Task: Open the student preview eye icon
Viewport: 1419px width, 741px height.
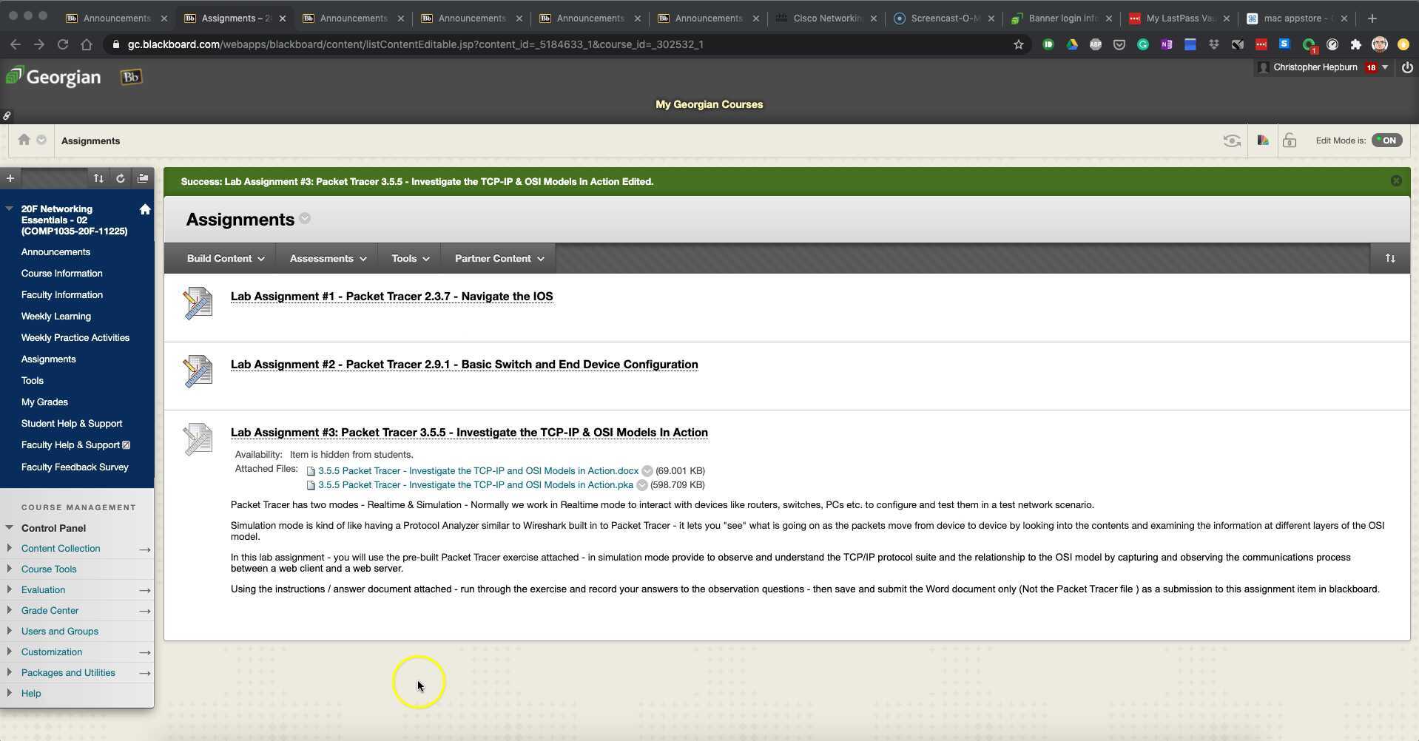Action: [x=1231, y=141]
